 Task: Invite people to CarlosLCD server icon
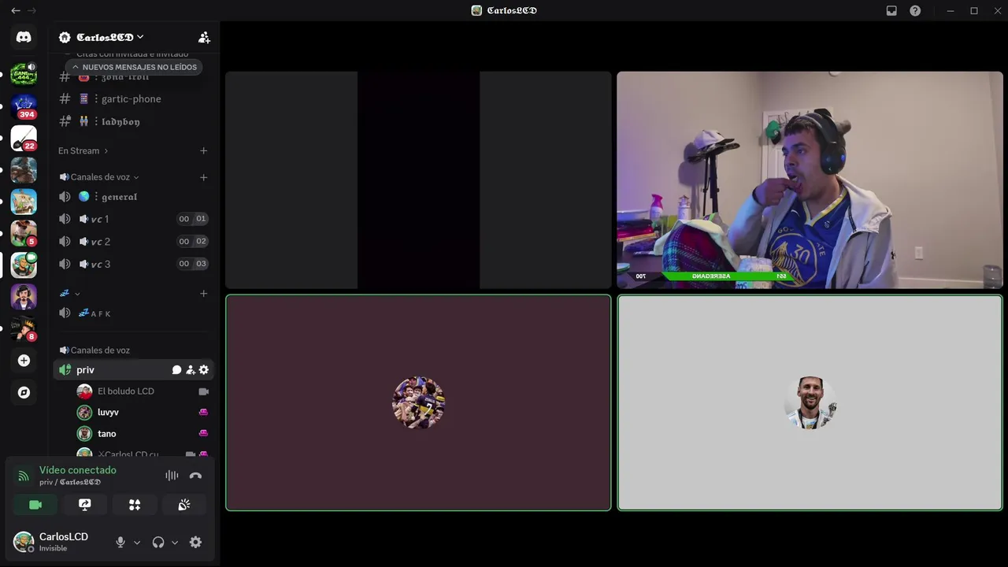coord(204,37)
